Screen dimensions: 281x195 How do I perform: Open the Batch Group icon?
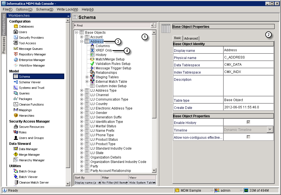16,171
